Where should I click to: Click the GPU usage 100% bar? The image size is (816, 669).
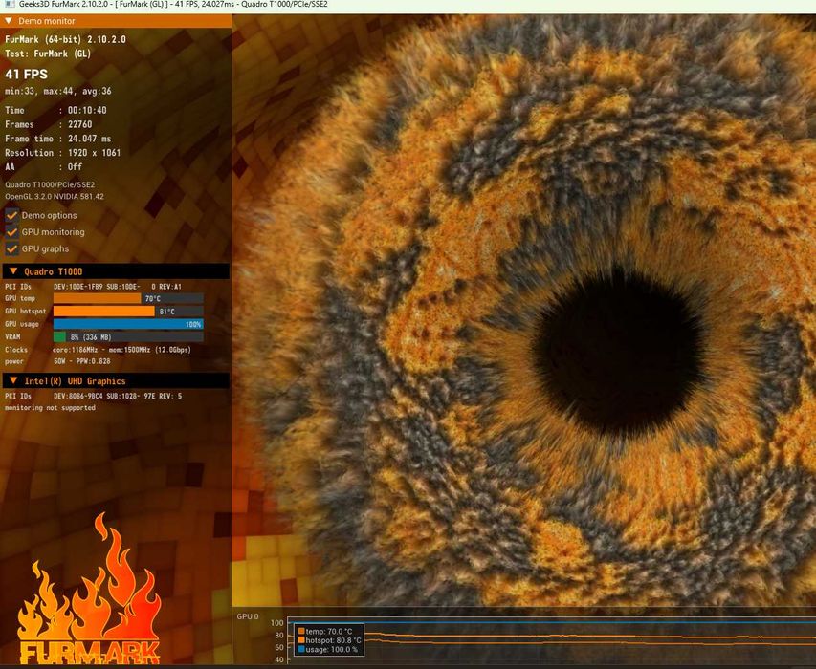click(x=128, y=324)
